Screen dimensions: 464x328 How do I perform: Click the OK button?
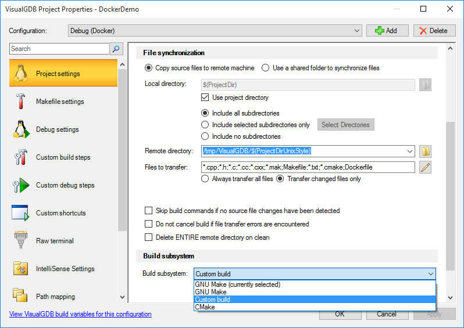[340, 315]
